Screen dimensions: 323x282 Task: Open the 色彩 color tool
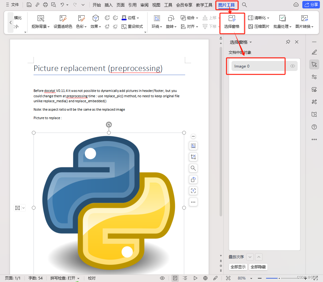81,22
